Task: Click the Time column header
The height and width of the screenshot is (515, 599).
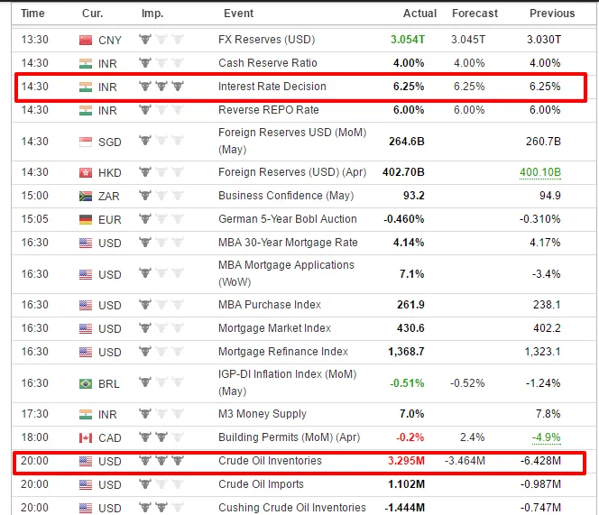Action: (x=32, y=14)
